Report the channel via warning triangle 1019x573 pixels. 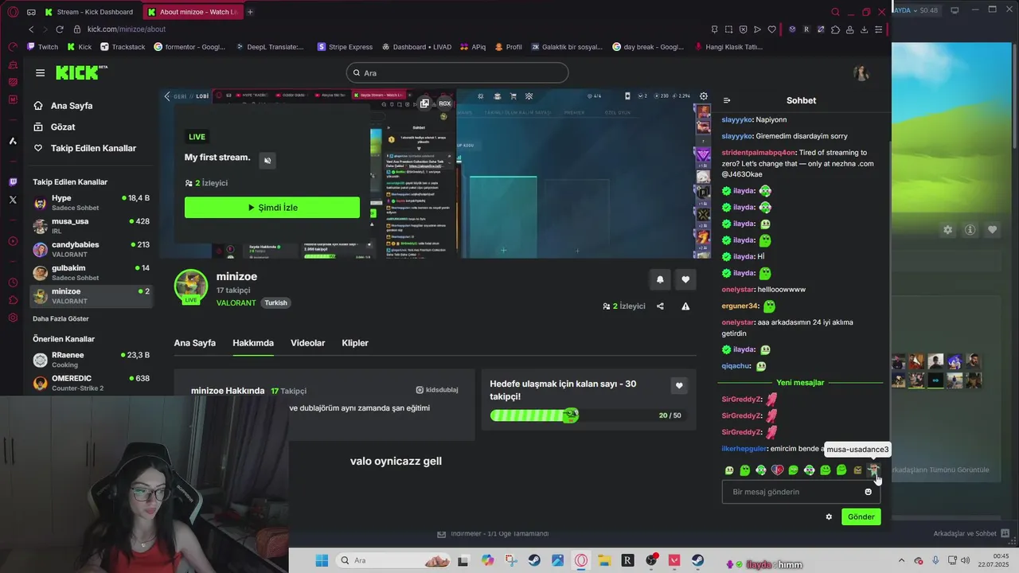point(685,306)
